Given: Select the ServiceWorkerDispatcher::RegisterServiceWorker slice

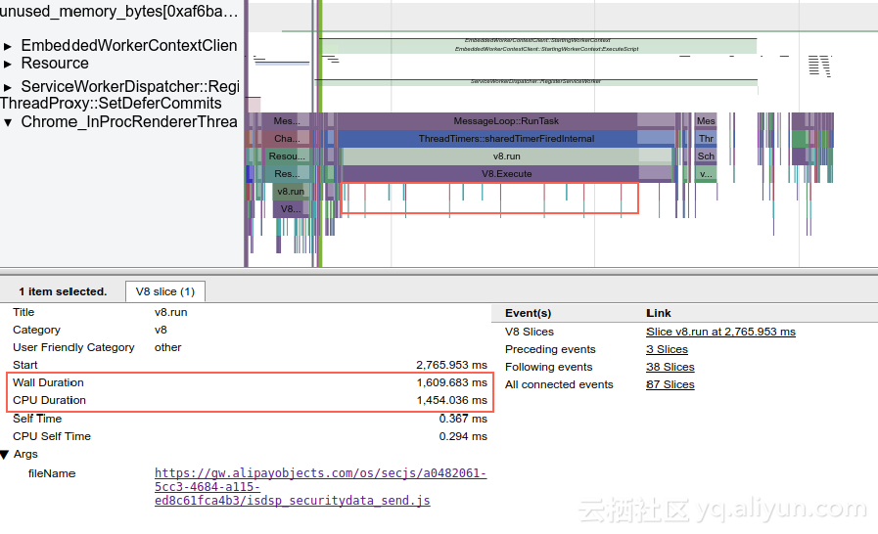Looking at the screenshot, I should tap(535, 83).
